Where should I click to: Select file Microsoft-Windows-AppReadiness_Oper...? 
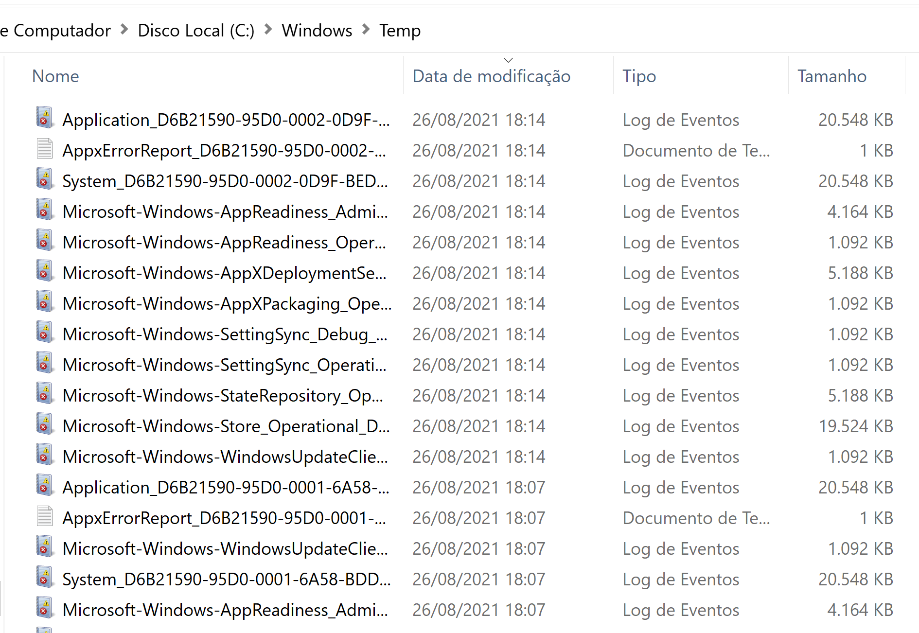pyautogui.click(x=224, y=243)
